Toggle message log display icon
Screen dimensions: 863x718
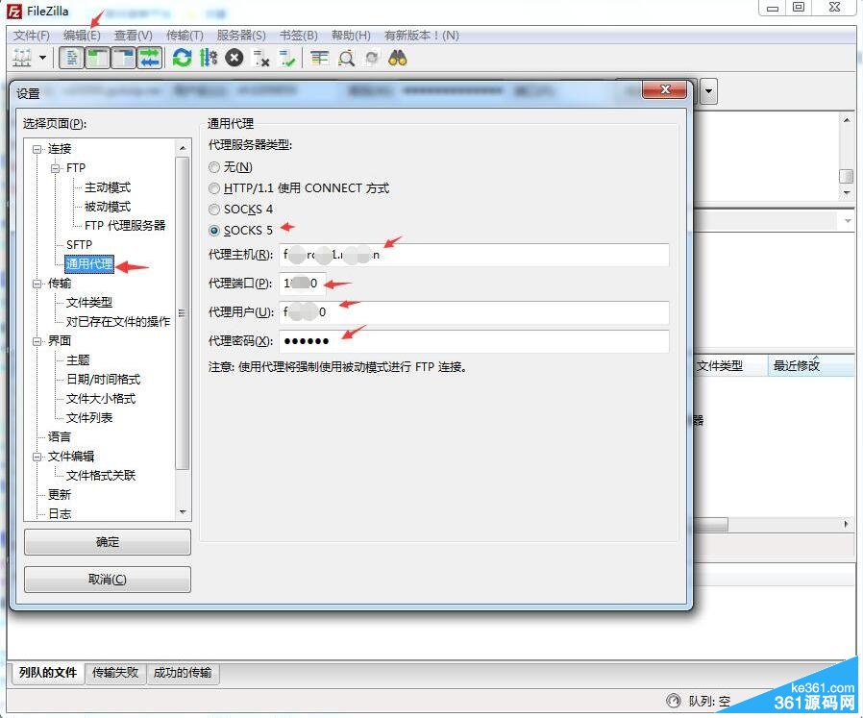pos(71,58)
